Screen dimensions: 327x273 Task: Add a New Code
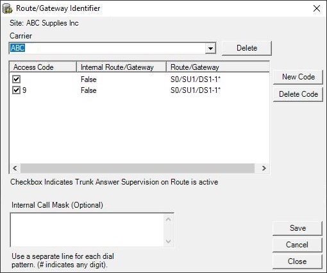click(x=298, y=77)
